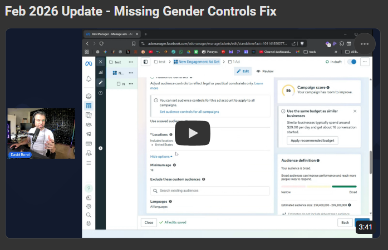Show info tooltip for Minimum age
Viewport: 388px width, 250px height.
(174, 165)
